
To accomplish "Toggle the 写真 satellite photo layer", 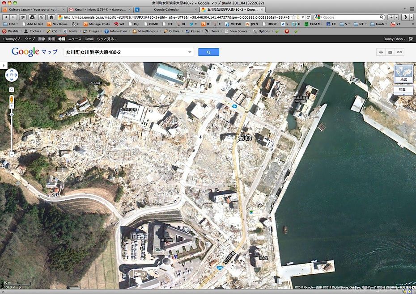I will click(x=403, y=90).
